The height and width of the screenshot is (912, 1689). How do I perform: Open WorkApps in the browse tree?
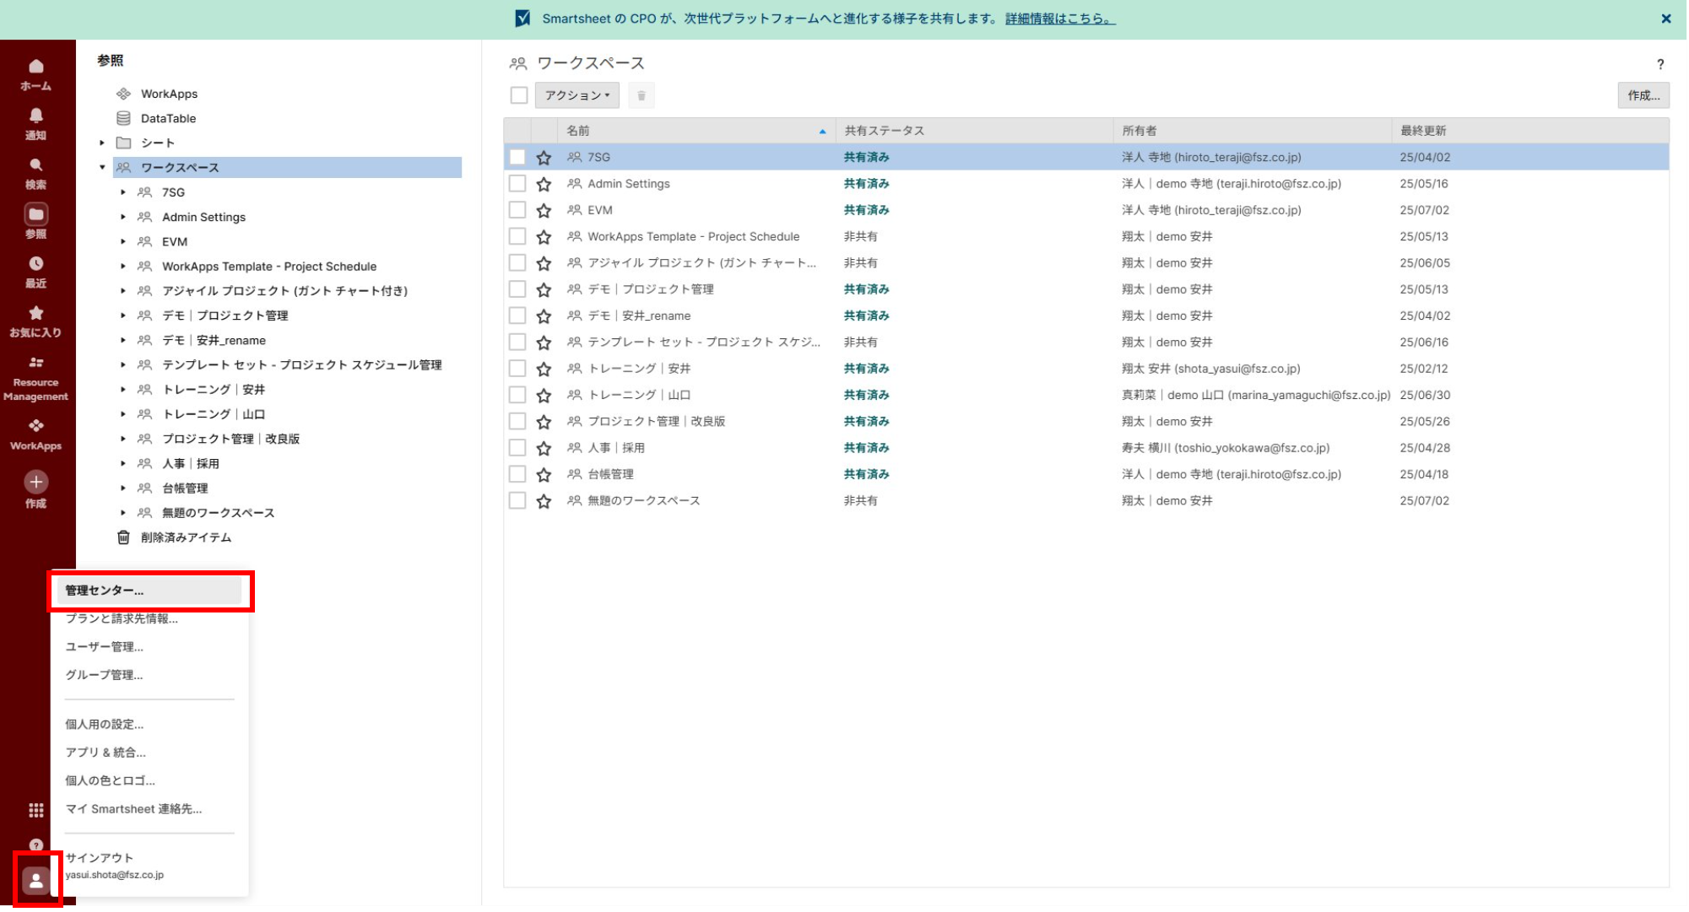click(x=169, y=94)
